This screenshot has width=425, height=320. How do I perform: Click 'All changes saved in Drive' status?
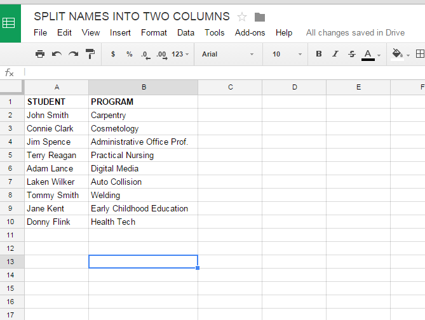(355, 33)
